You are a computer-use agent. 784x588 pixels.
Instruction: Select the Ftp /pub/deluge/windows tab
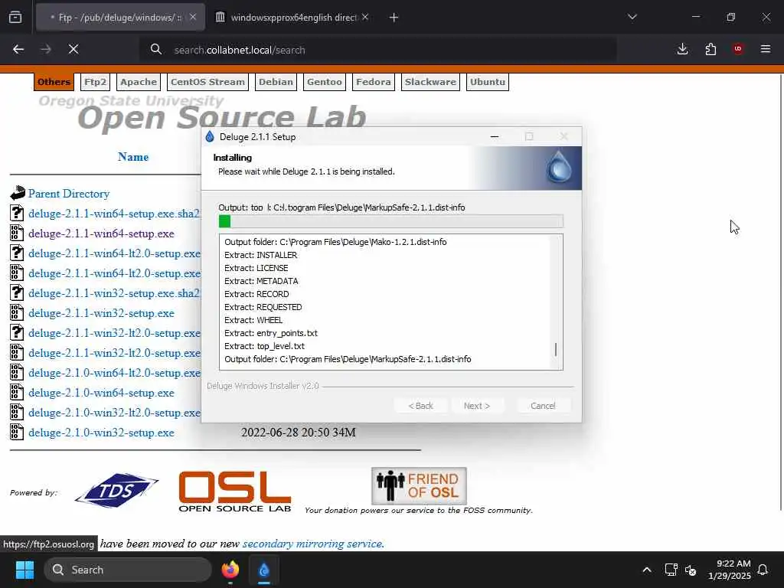pyautogui.click(x=120, y=18)
